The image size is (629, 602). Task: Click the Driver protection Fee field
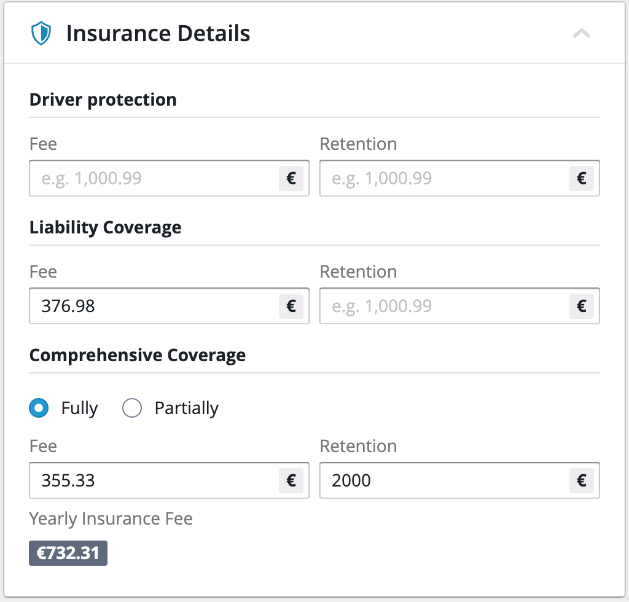[154, 179]
